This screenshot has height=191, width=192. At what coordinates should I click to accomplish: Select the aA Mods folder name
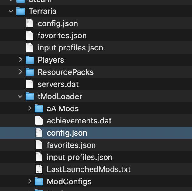tap(63, 109)
